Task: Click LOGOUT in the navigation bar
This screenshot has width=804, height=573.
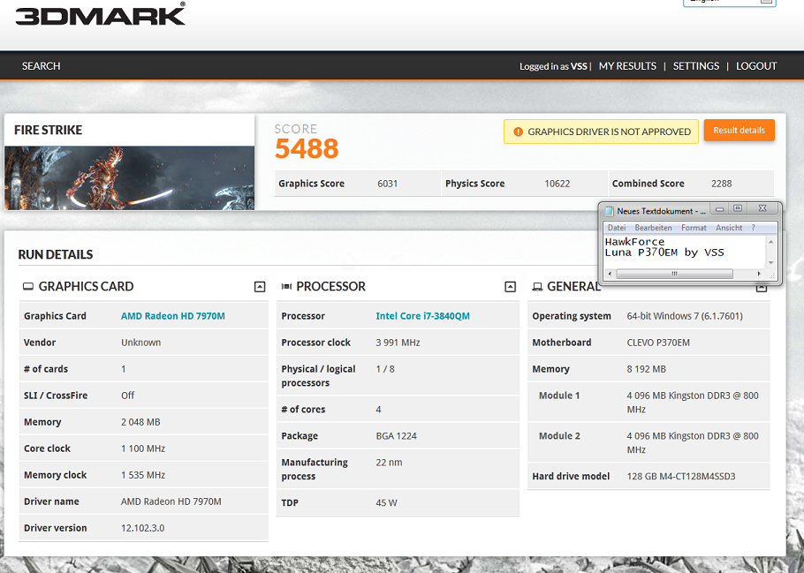Action: (x=756, y=66)
